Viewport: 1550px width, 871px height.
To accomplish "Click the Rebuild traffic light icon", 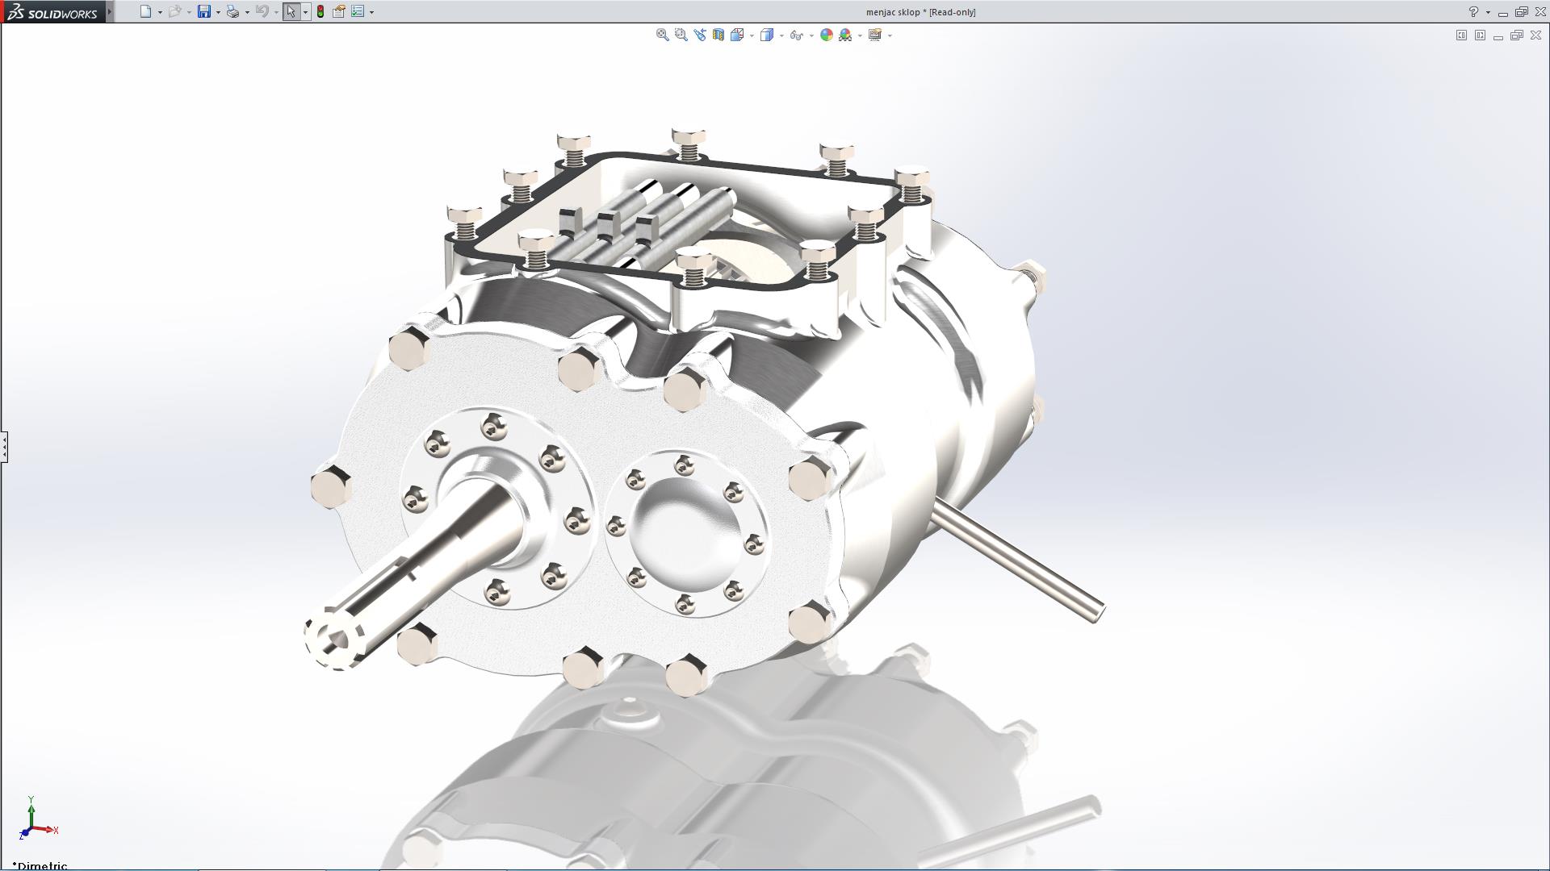I will tap(320, 11).
